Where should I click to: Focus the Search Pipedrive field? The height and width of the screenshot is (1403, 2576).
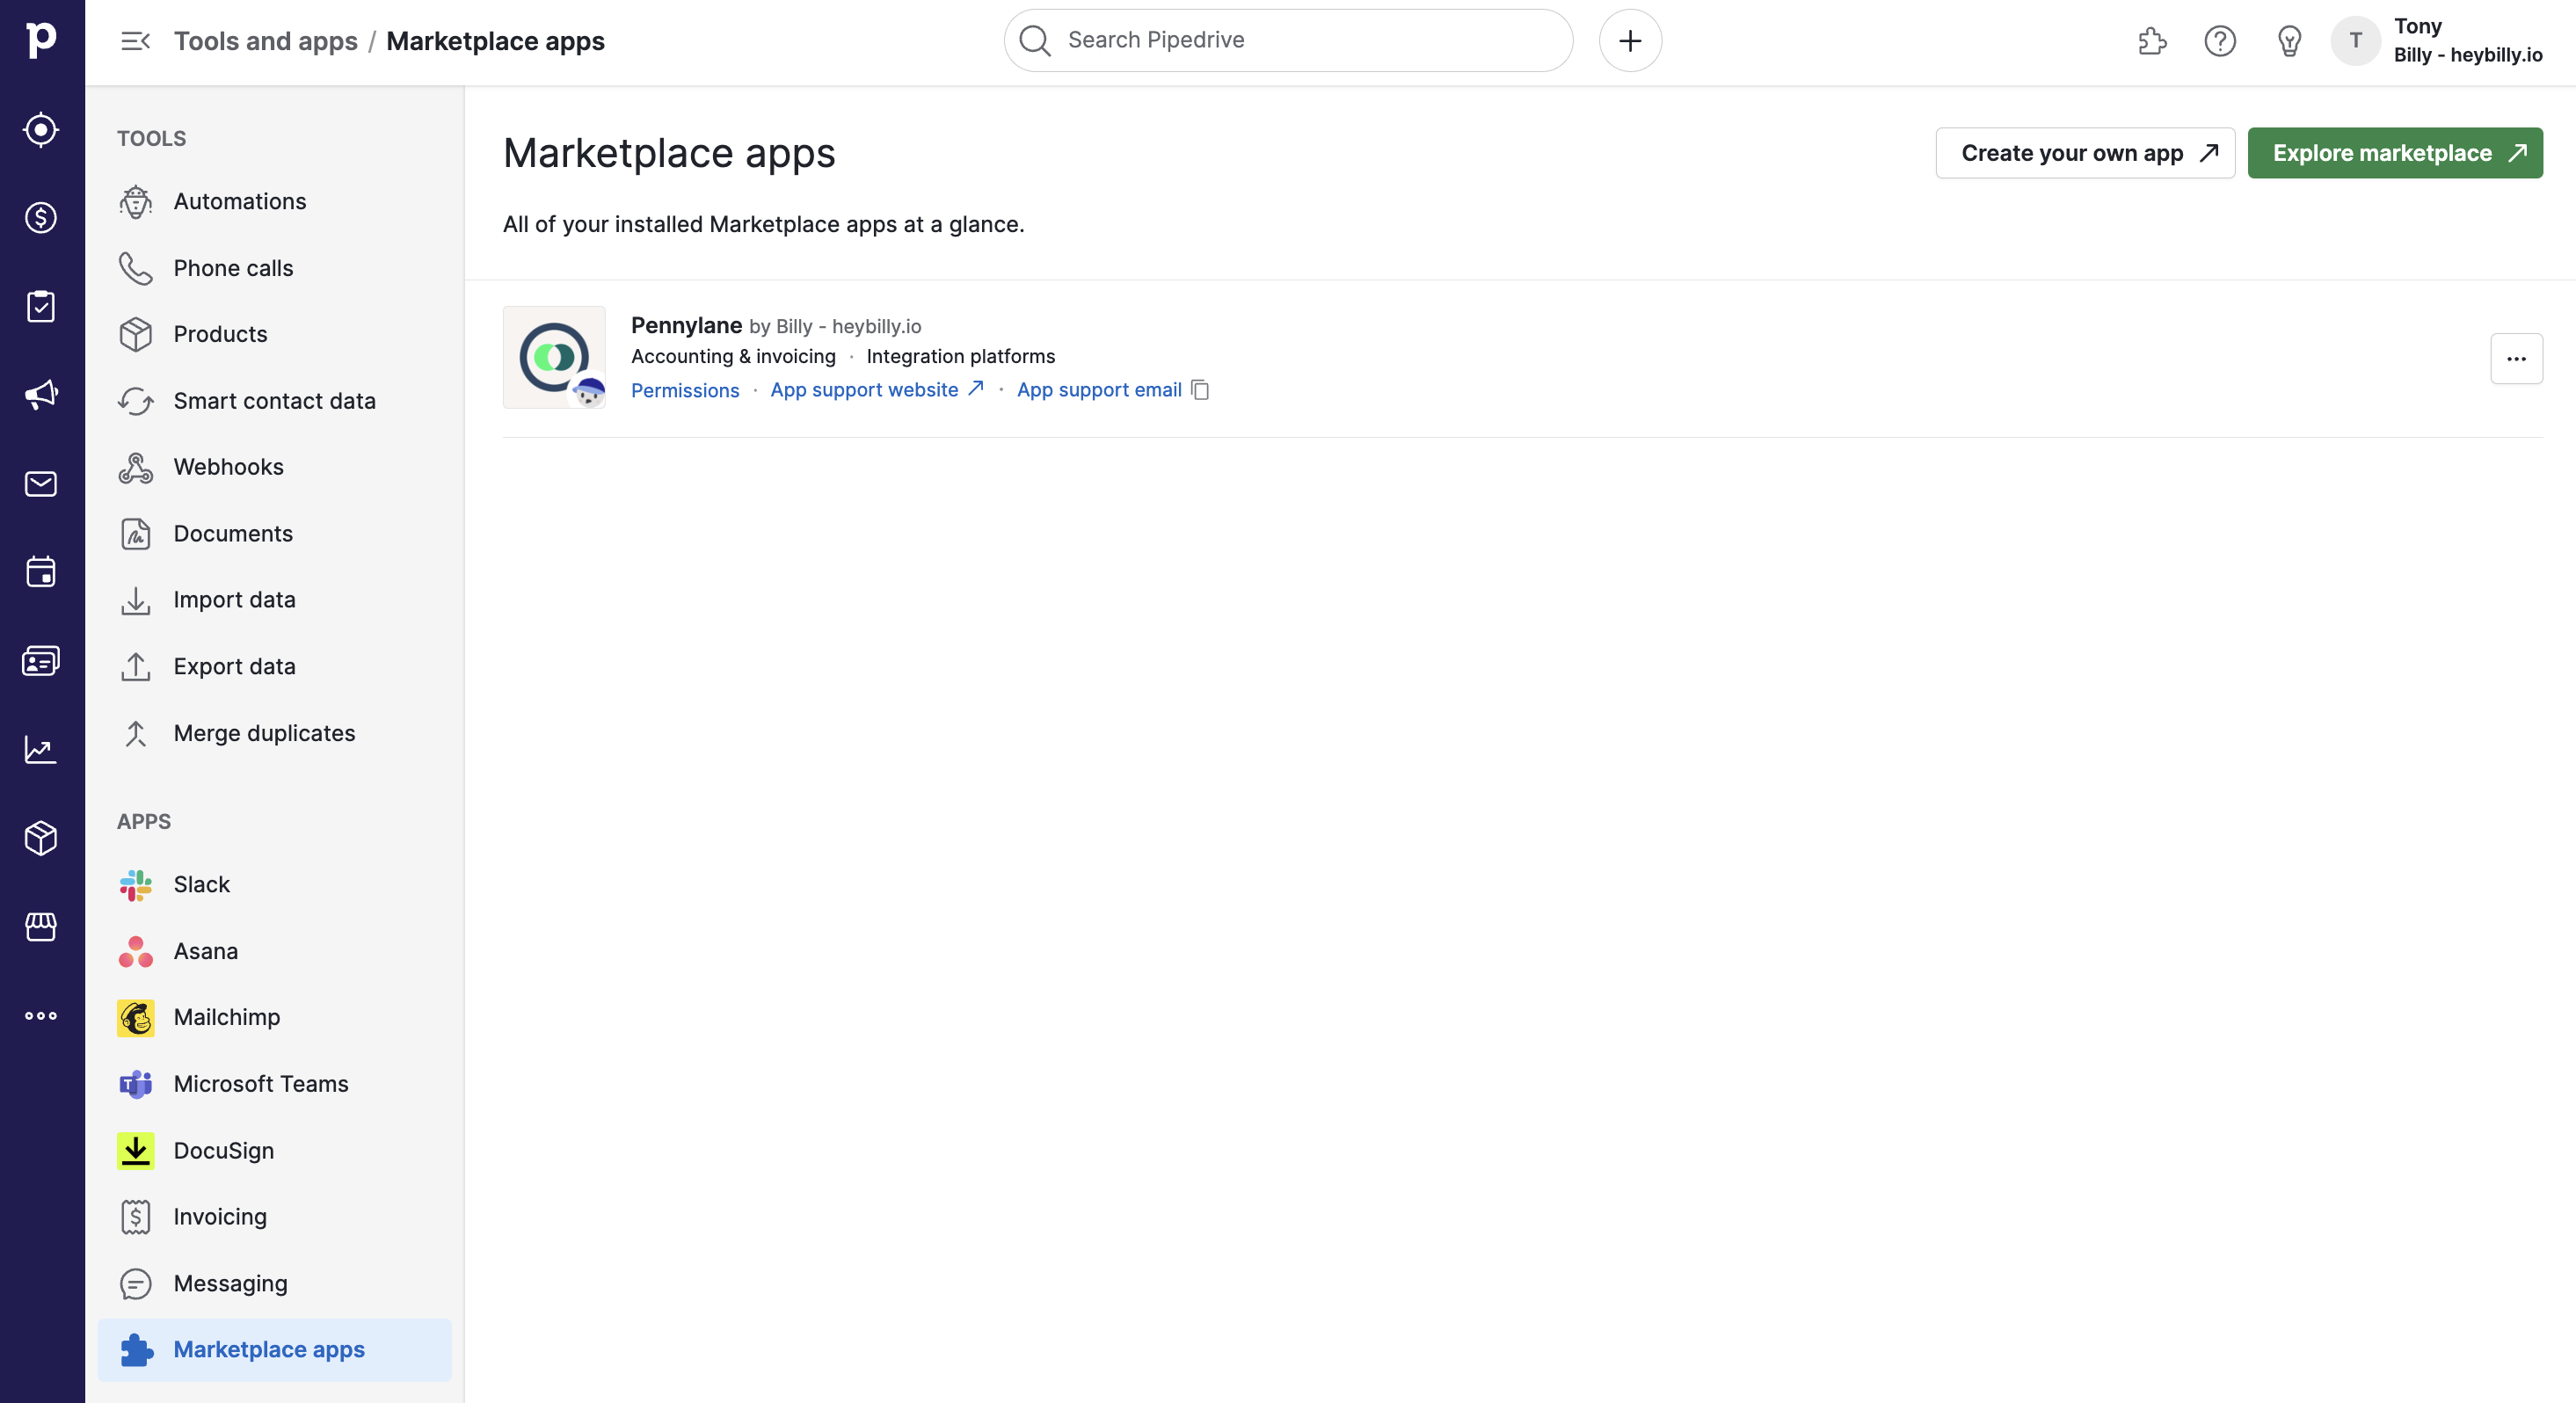point(1288,40)
